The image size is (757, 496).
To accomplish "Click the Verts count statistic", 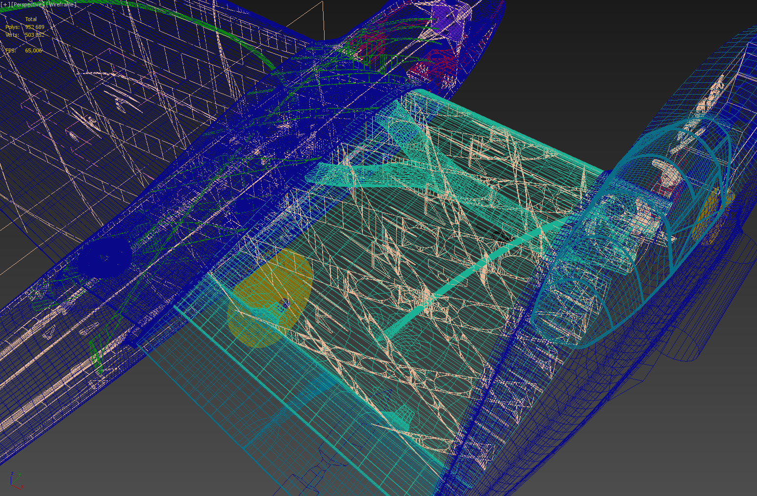I will click(34, 35).
